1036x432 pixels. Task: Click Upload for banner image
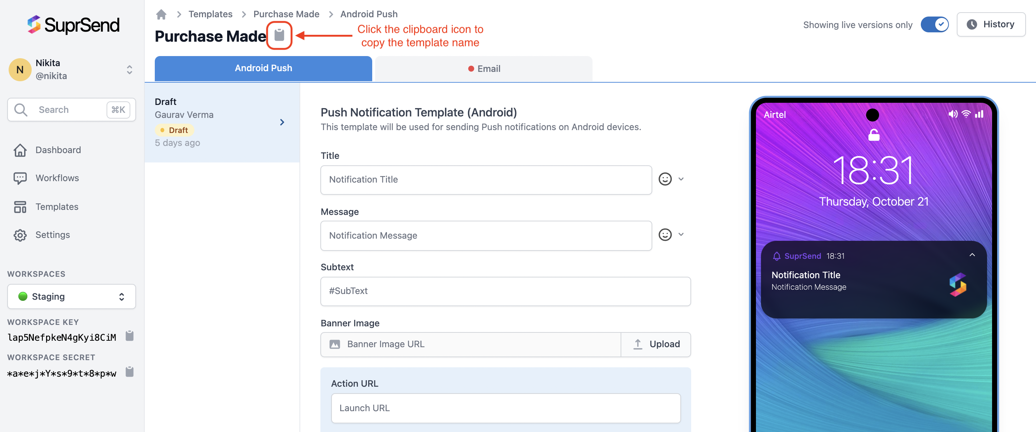click(656, 344)
